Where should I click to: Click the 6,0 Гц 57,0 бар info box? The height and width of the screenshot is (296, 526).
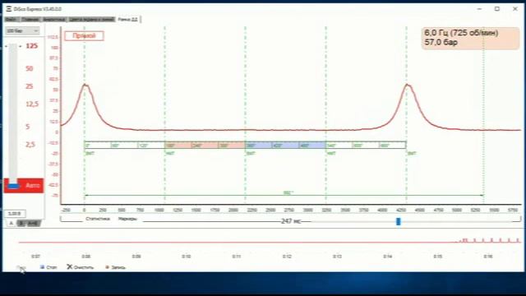(470, 38)
